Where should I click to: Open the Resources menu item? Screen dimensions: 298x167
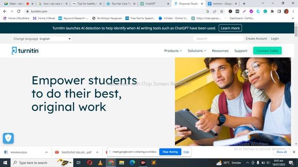coord(220,51)
